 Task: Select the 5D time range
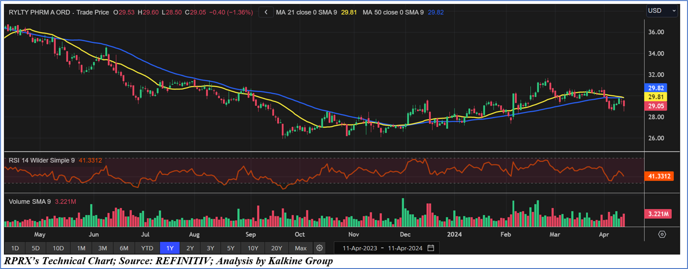[36, 248]
